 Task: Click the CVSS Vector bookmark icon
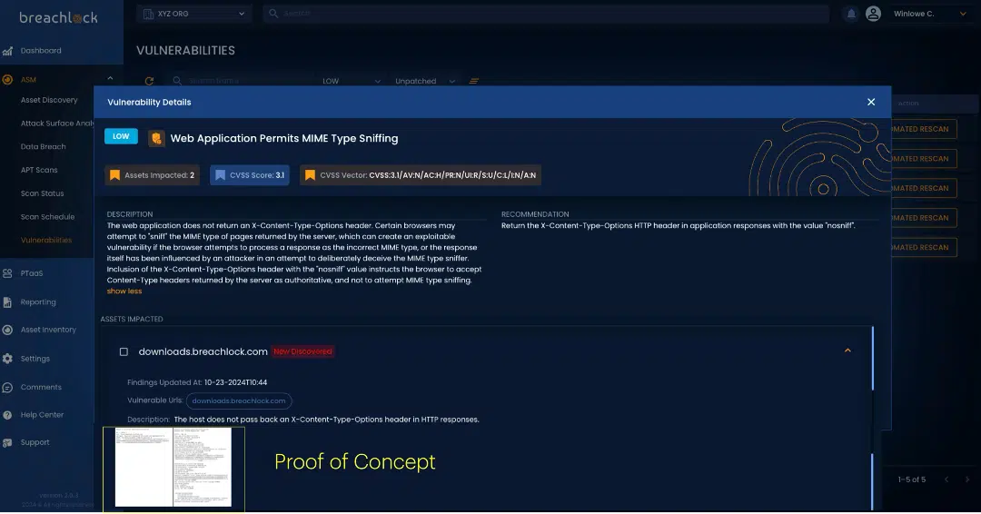pyautogui.click(x=310, y=175)
